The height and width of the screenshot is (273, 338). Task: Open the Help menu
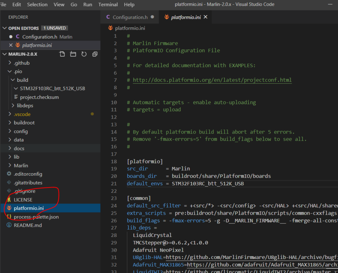coord(129,4)
